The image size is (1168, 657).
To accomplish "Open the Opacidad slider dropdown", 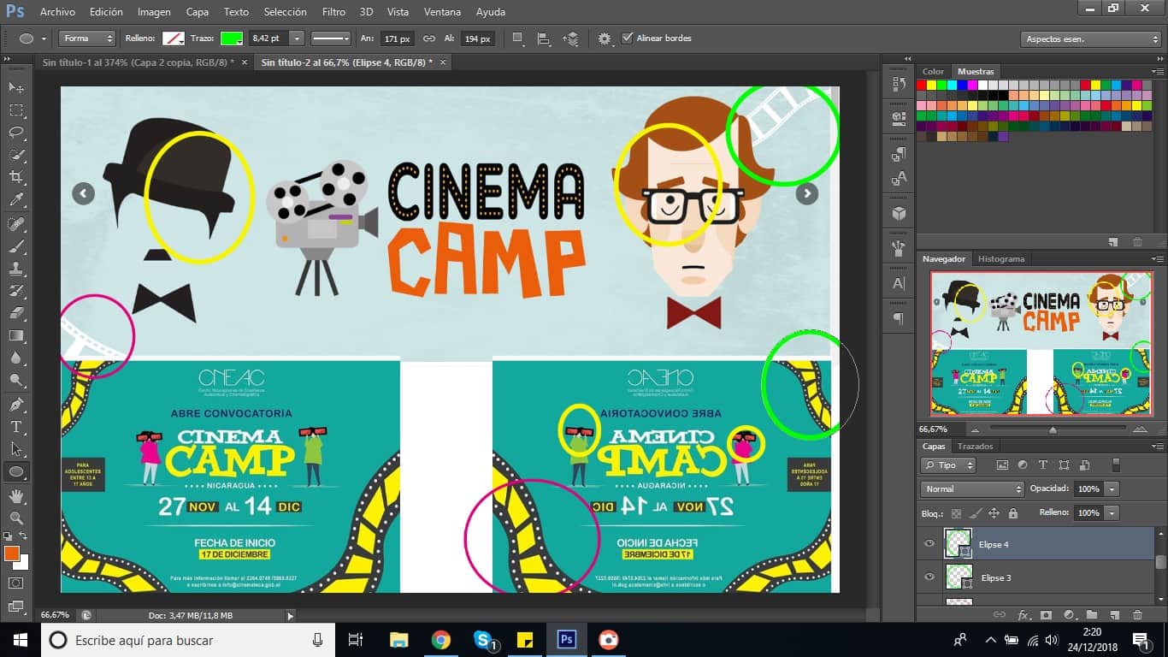I will pyautogui.click(x=1112, y=489).
